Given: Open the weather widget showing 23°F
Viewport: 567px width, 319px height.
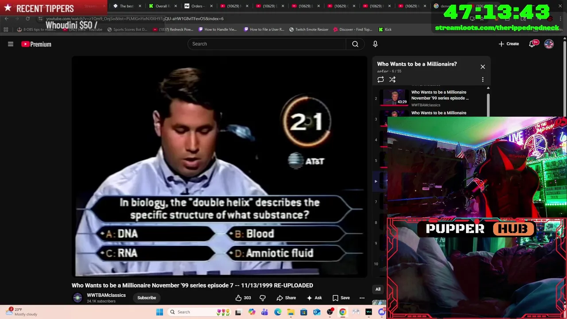Looking at the screenshot, I should tap(22, 312).
